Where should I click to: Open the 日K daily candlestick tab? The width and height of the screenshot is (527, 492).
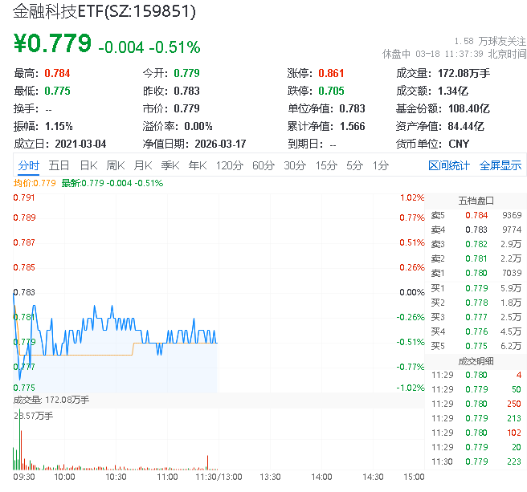pyautogui.click(x=88, y=165)
